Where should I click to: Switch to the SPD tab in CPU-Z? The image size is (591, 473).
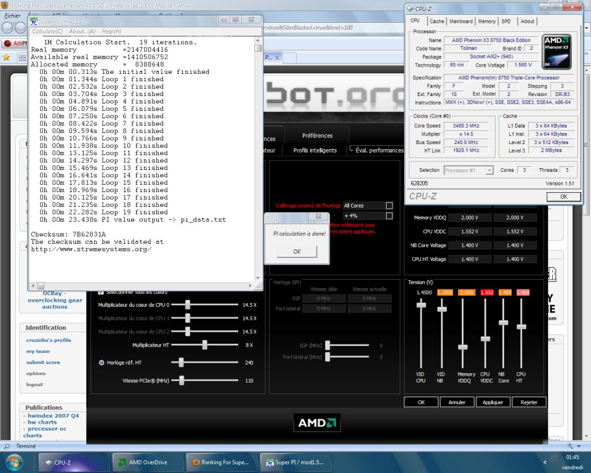pyautogui.click(x=506, y=22)
